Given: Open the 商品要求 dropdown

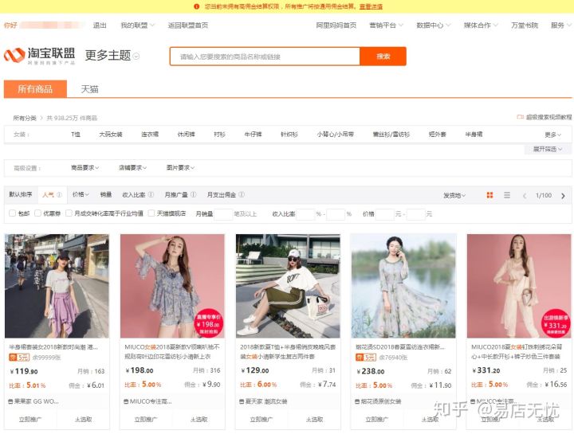Looking at the screenshot, I should (85, 168).
